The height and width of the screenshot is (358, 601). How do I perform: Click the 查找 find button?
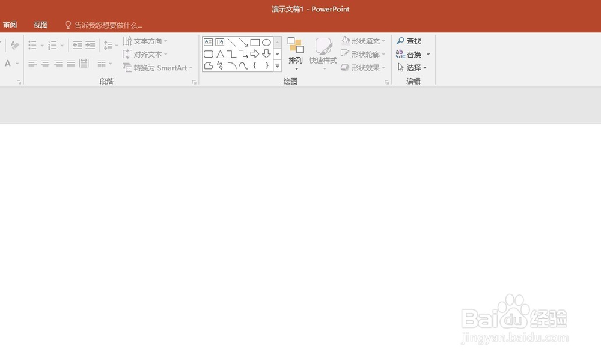pos(409,41)
